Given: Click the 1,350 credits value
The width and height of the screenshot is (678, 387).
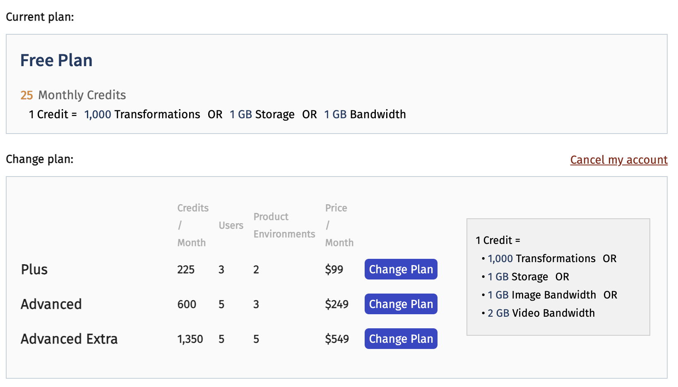Looking at the screenshot, I should tap(190, 339).
